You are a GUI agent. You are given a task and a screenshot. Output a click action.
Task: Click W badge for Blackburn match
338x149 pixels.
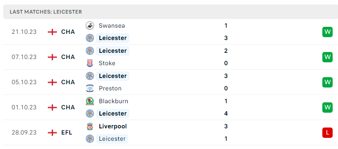click(x=327, y=107)
